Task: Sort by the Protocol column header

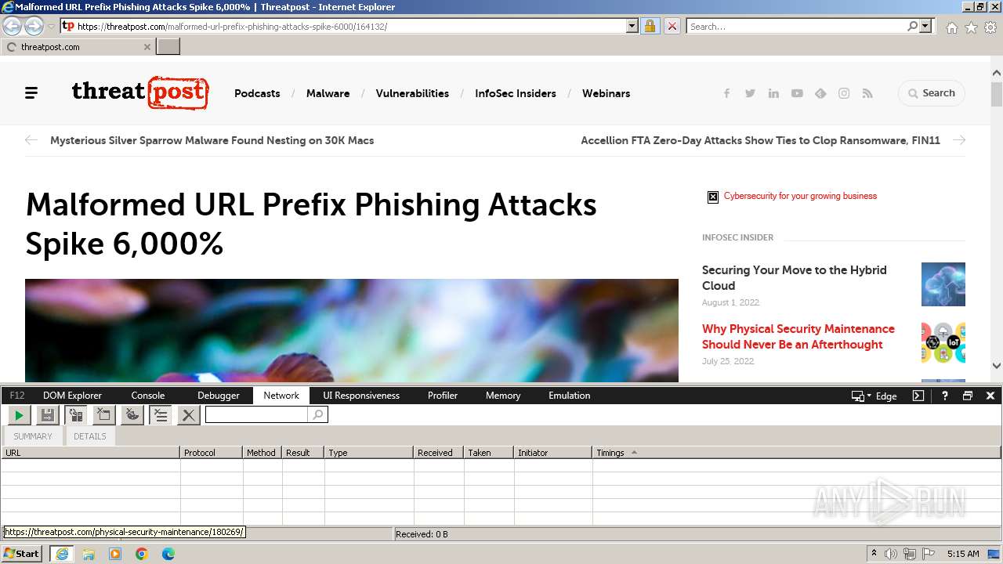Action: click(212, 453)
